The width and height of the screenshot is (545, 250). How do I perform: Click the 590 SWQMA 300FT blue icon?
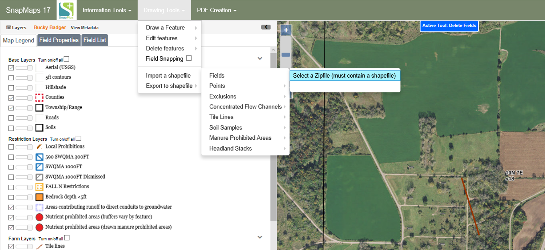click(x=39, y=157)
